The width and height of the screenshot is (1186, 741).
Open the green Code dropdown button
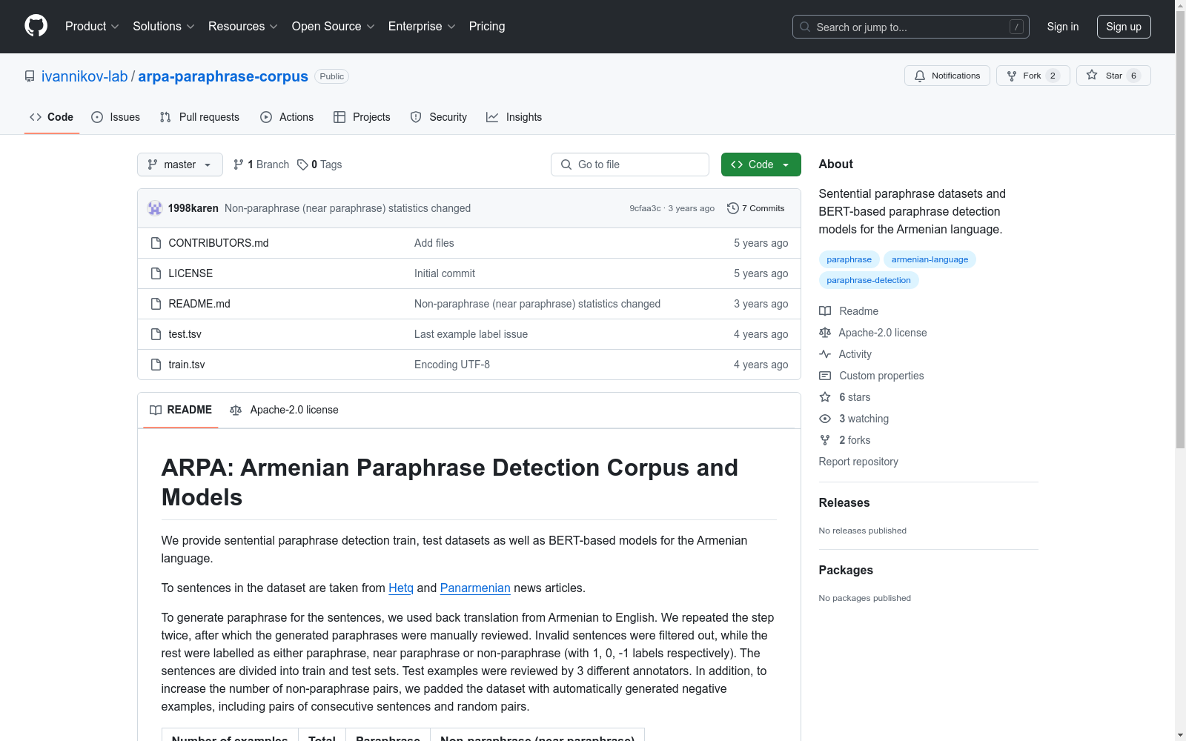[761, 165]
